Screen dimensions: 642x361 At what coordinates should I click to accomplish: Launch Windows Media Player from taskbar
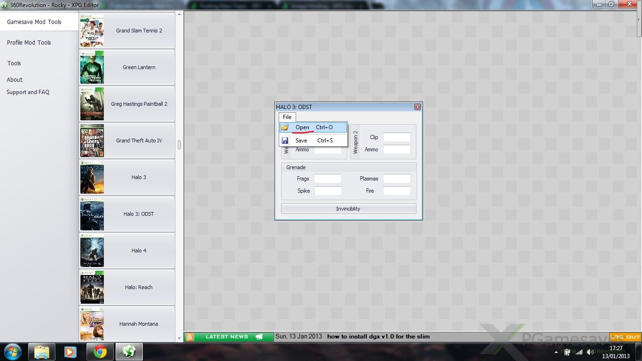(x=70, y=352)
